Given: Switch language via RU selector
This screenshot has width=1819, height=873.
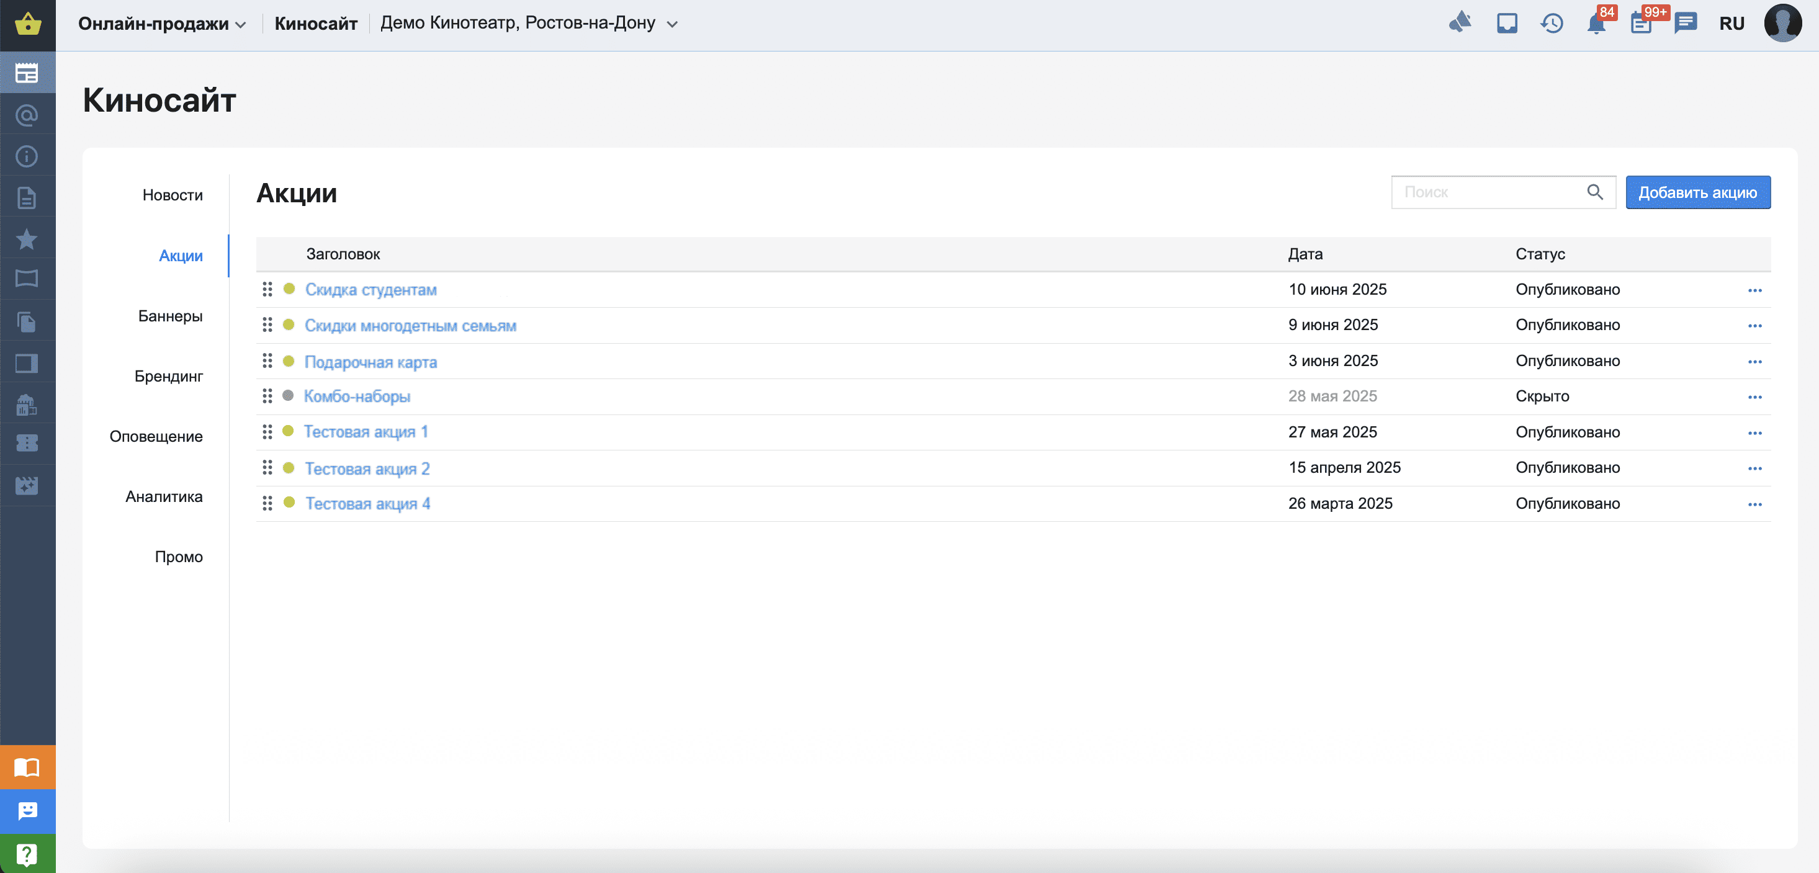Looking at the screenshot, I should pyautogui.click(x=1731, y=24).
